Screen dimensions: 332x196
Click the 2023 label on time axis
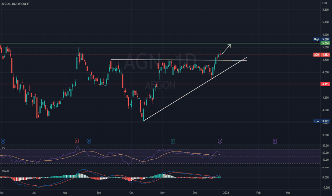(x=226, y=192)
